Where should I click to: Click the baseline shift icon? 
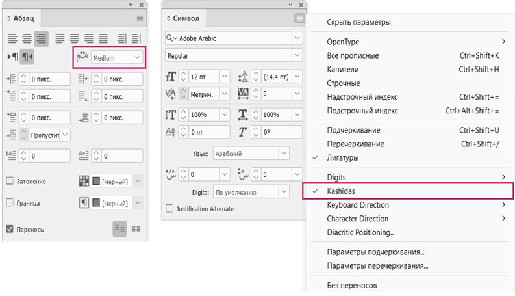click(x=170, y=132)
